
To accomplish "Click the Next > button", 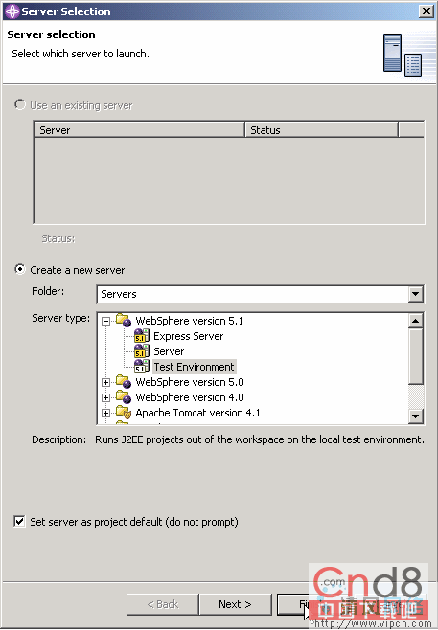I will [x=235, y=604].
